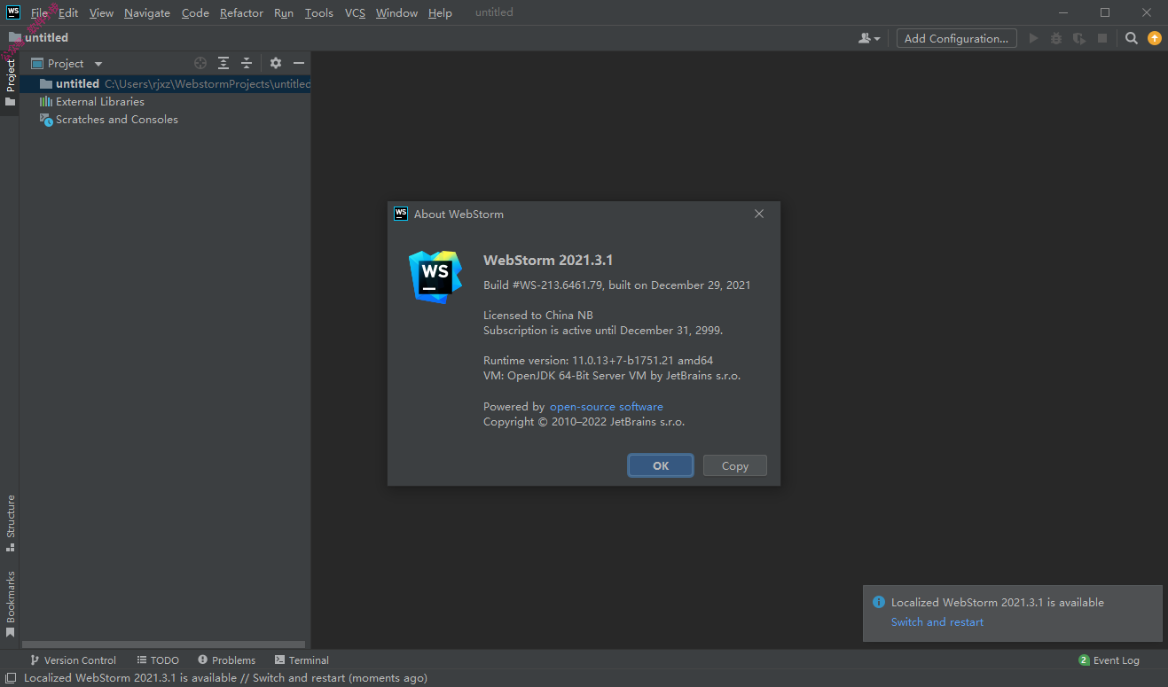Click the Licensed to China NB text
Image resolution: width=1168 pixels, height=687 pixels.
538,315
